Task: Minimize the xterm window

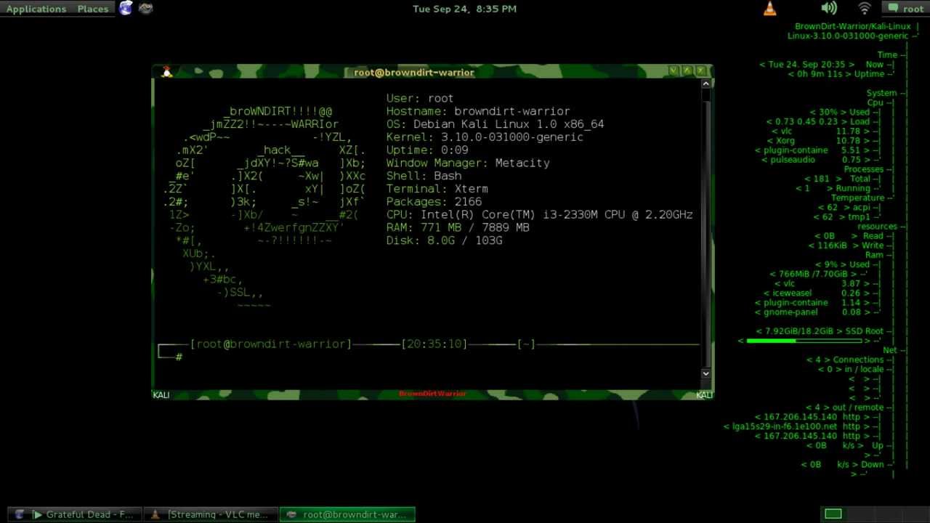Action: (674, 71)
